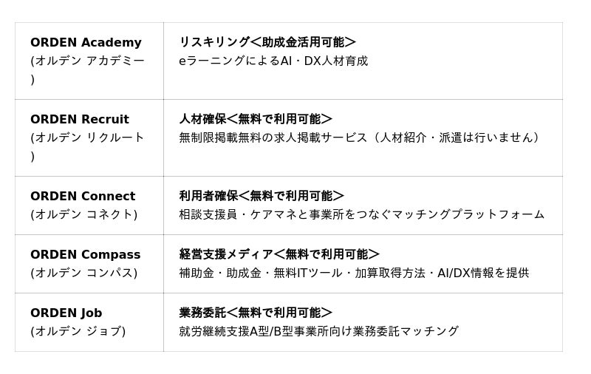Select the 人材確保＜無料で利用可能＞ heading
This screenshot has height=374, width=591.
pyautogui.click(x=255, y=119)
